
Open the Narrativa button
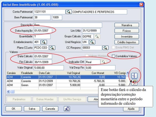tap(127, 25)
